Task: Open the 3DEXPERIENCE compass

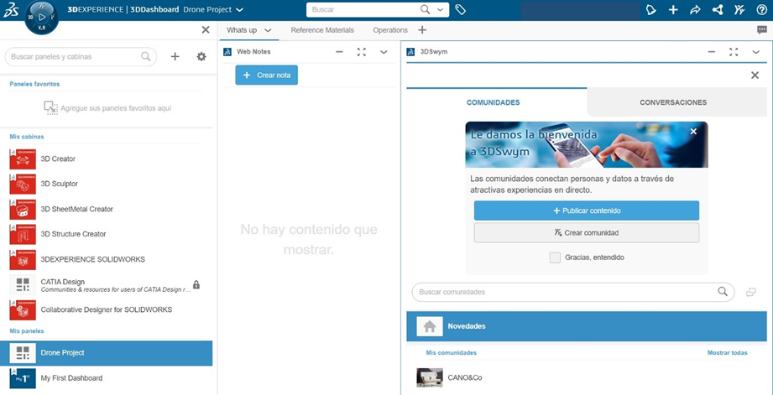Action: click(x=41, y=17)
